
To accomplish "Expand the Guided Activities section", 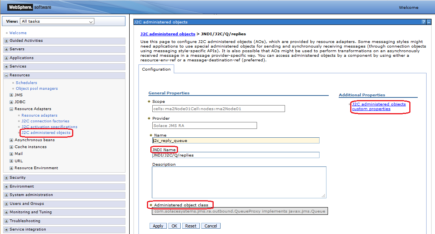I will click(x=7, y=41).
